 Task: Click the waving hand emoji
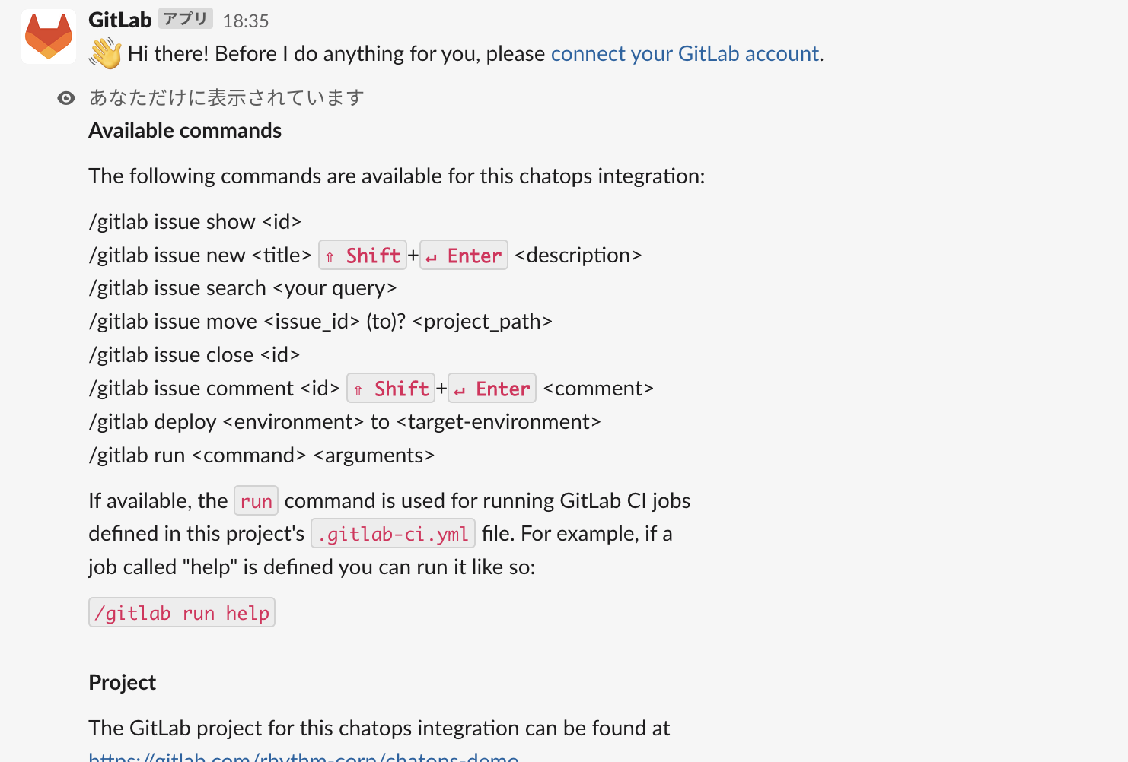(x=106, y=53)
